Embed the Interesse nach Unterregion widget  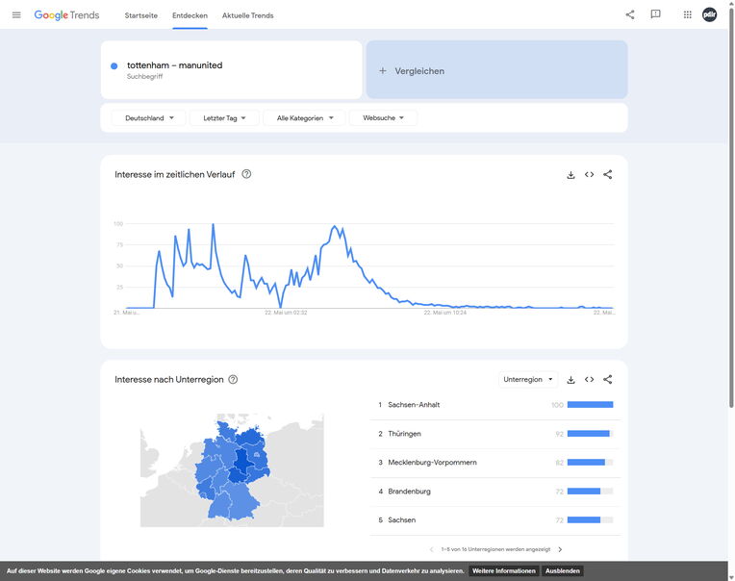[x=589, y=380]
